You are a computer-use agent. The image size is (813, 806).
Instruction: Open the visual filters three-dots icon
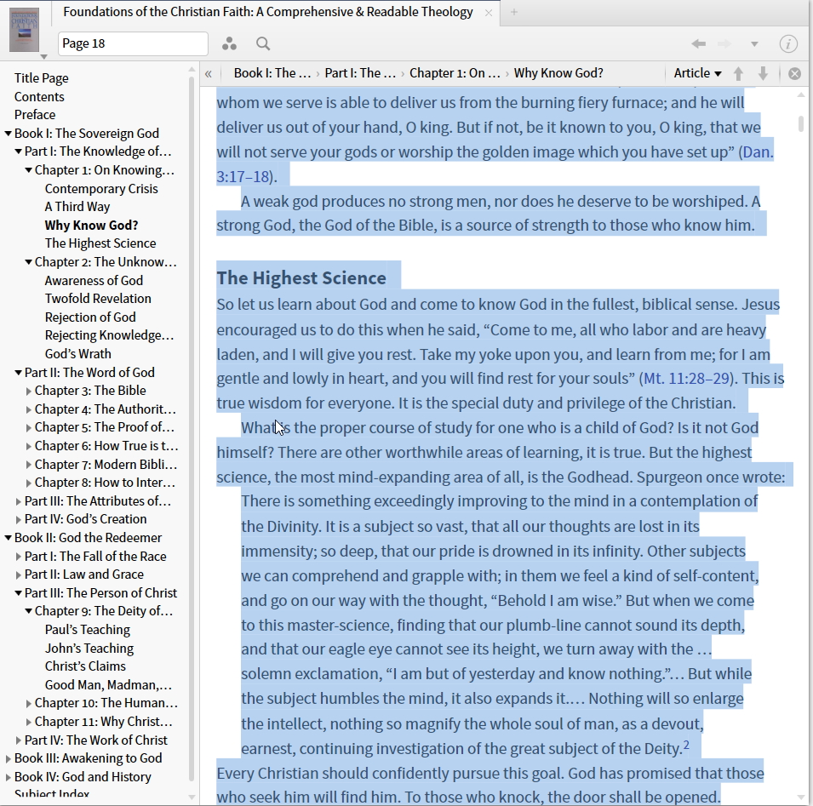(x=229, y=44)
